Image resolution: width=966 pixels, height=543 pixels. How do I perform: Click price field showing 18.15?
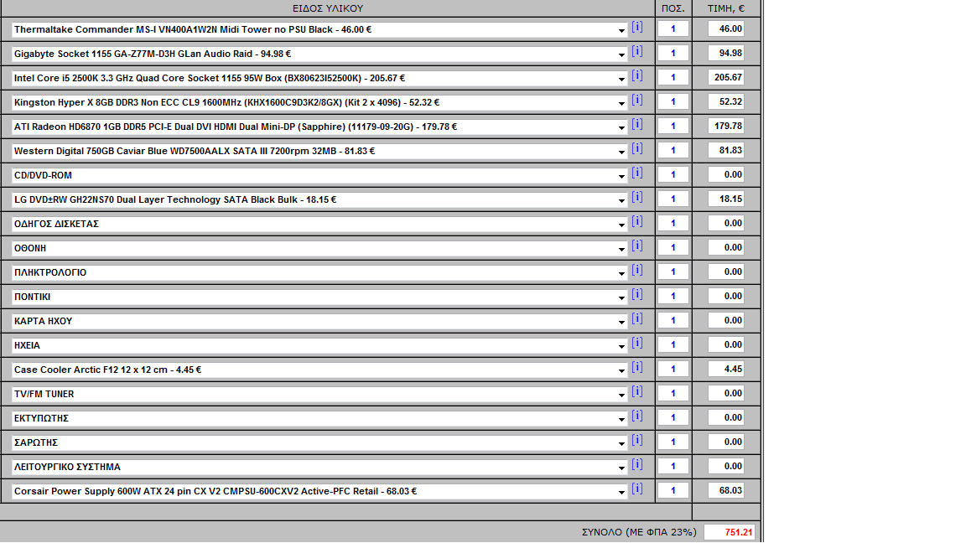[725, 199]
